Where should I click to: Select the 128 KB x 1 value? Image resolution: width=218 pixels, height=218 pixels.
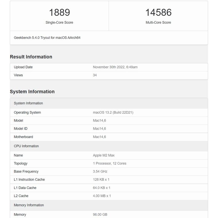click(101, 180)
